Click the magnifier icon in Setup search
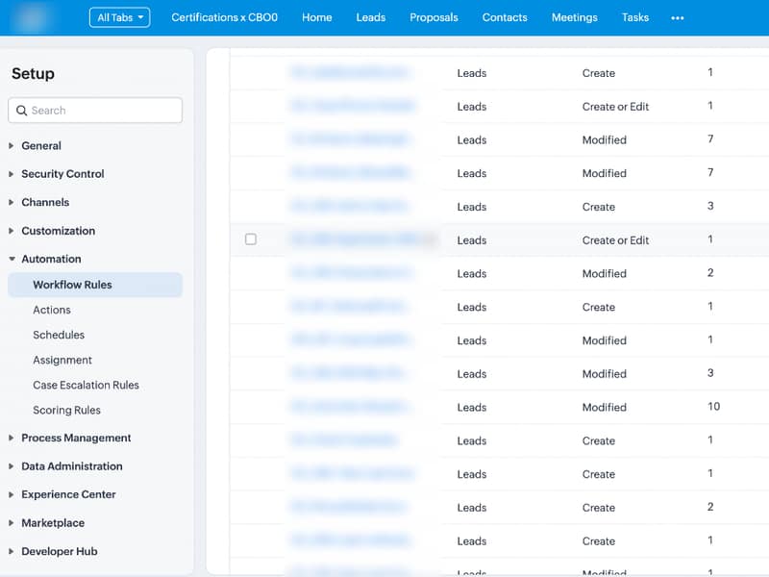This screenshot has height=577, width=769. (x=21, y=111)
